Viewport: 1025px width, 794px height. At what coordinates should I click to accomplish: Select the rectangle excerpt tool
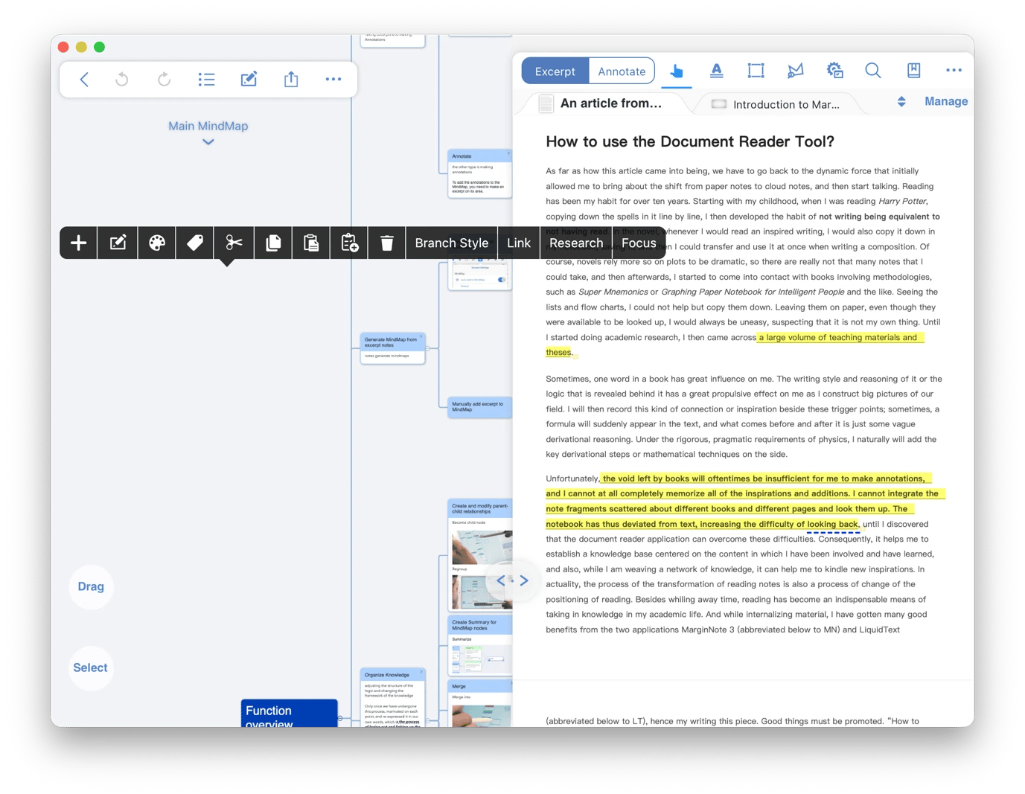click(x=756, y=71)
